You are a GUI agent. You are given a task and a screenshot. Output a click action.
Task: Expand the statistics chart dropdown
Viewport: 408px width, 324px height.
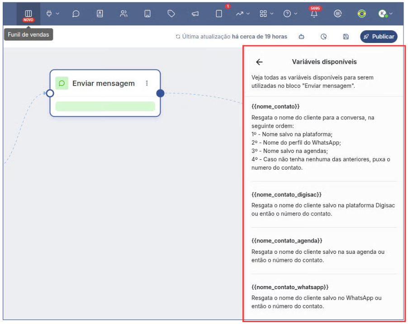242,14
